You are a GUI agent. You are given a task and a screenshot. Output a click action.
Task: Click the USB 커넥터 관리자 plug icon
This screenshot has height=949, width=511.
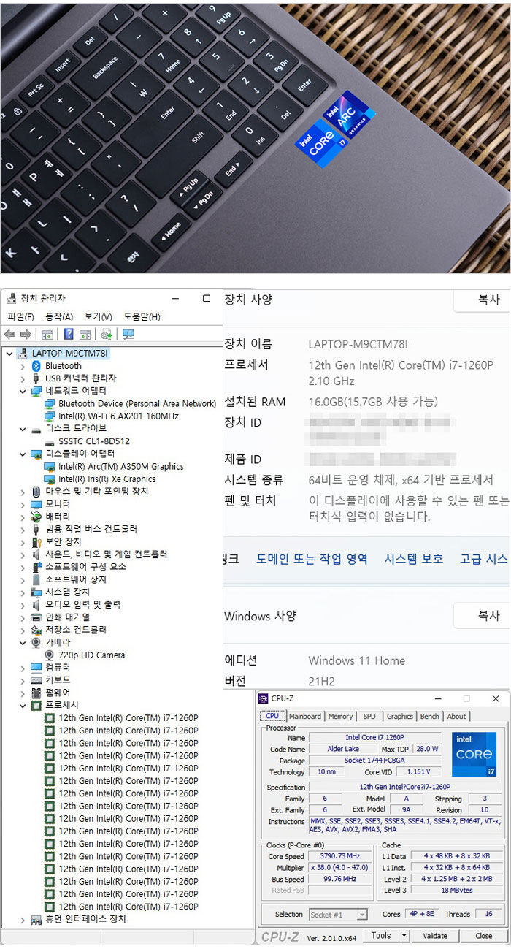coord(36,378)
